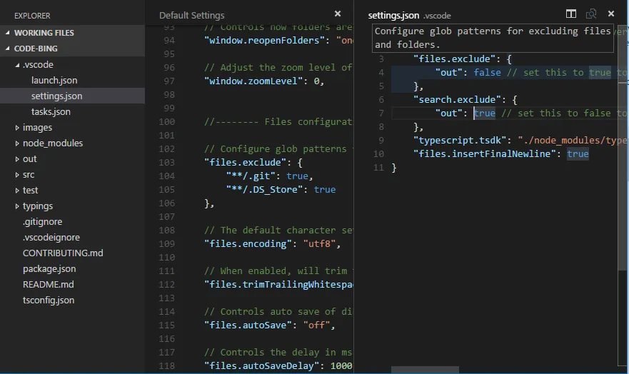Click "typescript.tsdk" on settings.json line 9
The width and height of the screenshot is (629, 374).
(460, 141)
